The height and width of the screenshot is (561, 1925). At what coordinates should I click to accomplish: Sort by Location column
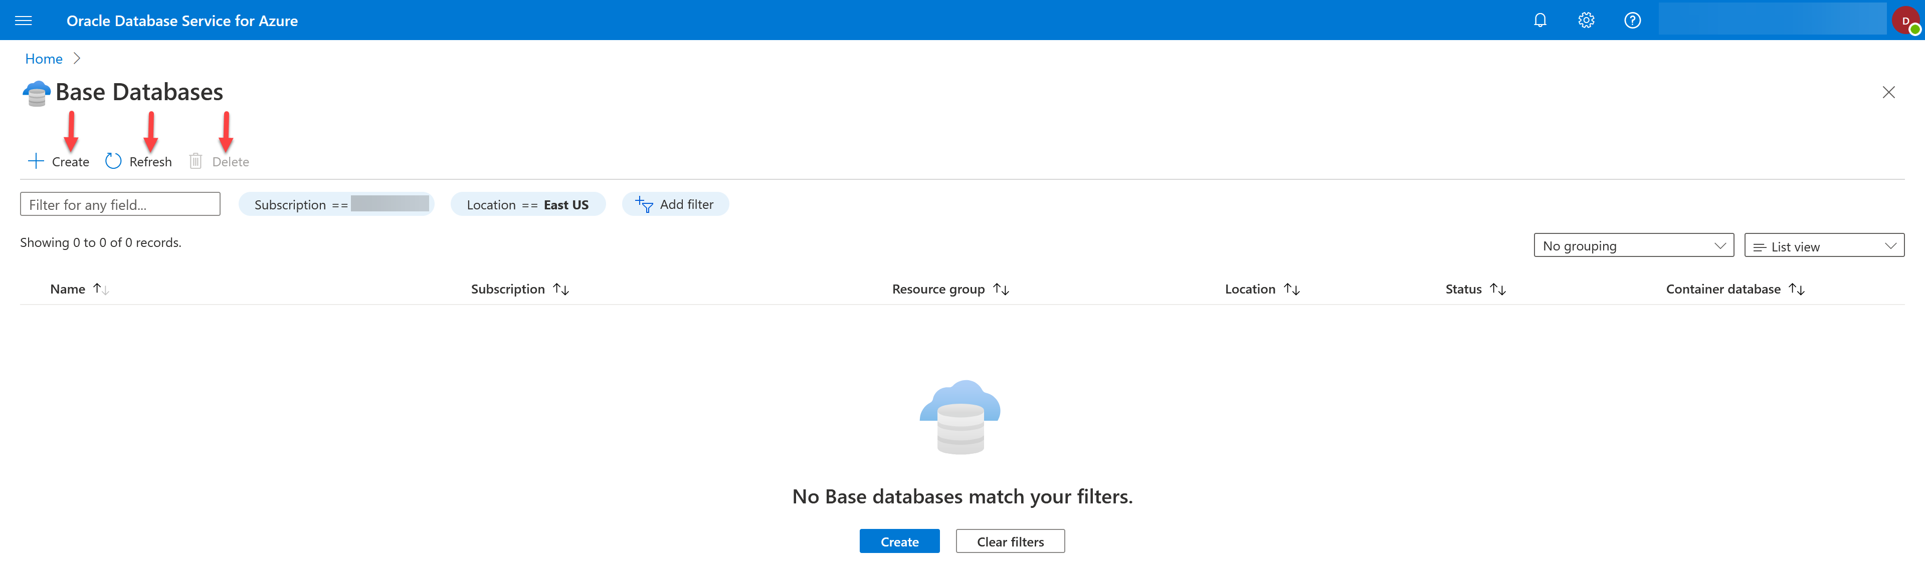tap(1262, 289)
